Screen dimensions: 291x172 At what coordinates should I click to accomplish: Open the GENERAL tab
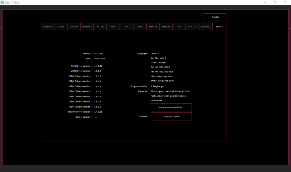click(47, 27)
